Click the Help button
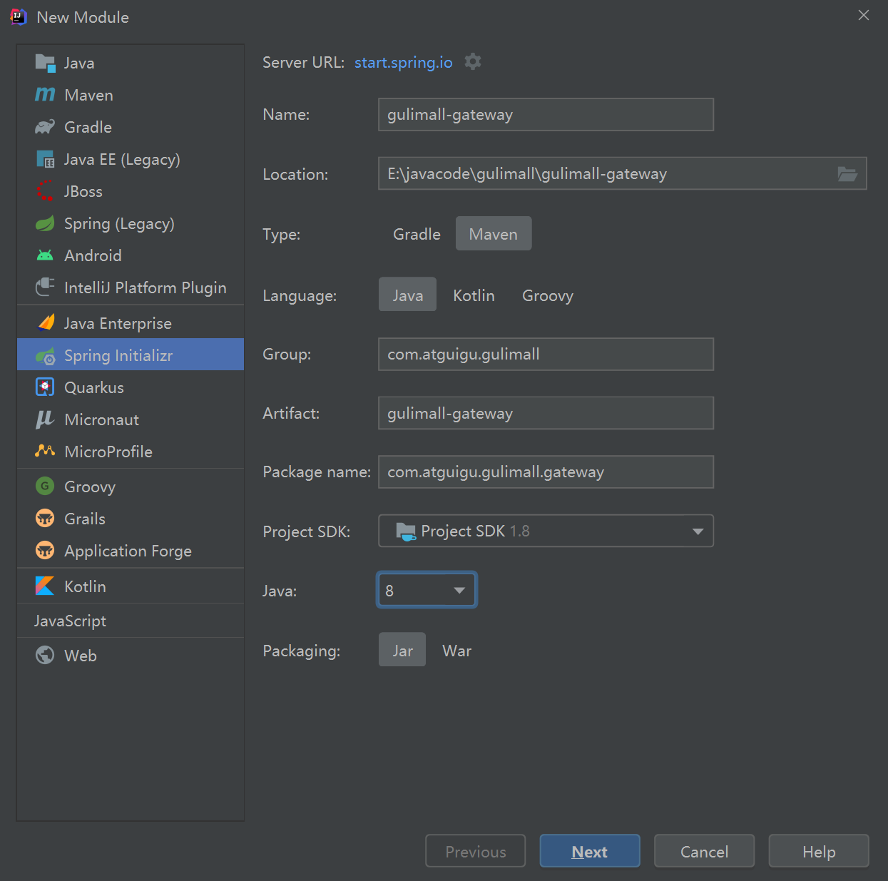Screen dimensions: 888x881 pos(819,851)
